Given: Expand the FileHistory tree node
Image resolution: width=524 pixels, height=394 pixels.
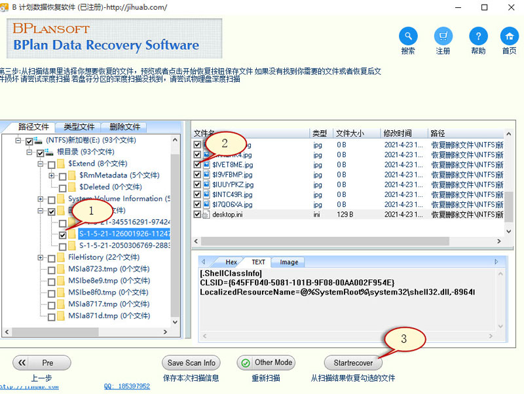Looking at the screenshot, I should coord(41,258).
